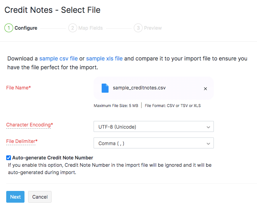Remove the uploaded sample_creditnotes.csv file

point(205,89)
